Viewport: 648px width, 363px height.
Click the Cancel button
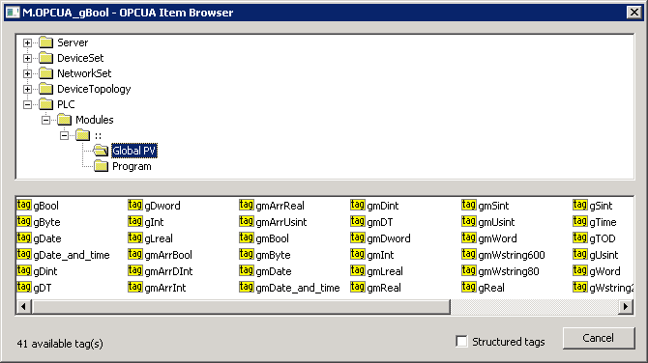coord(599,338)
